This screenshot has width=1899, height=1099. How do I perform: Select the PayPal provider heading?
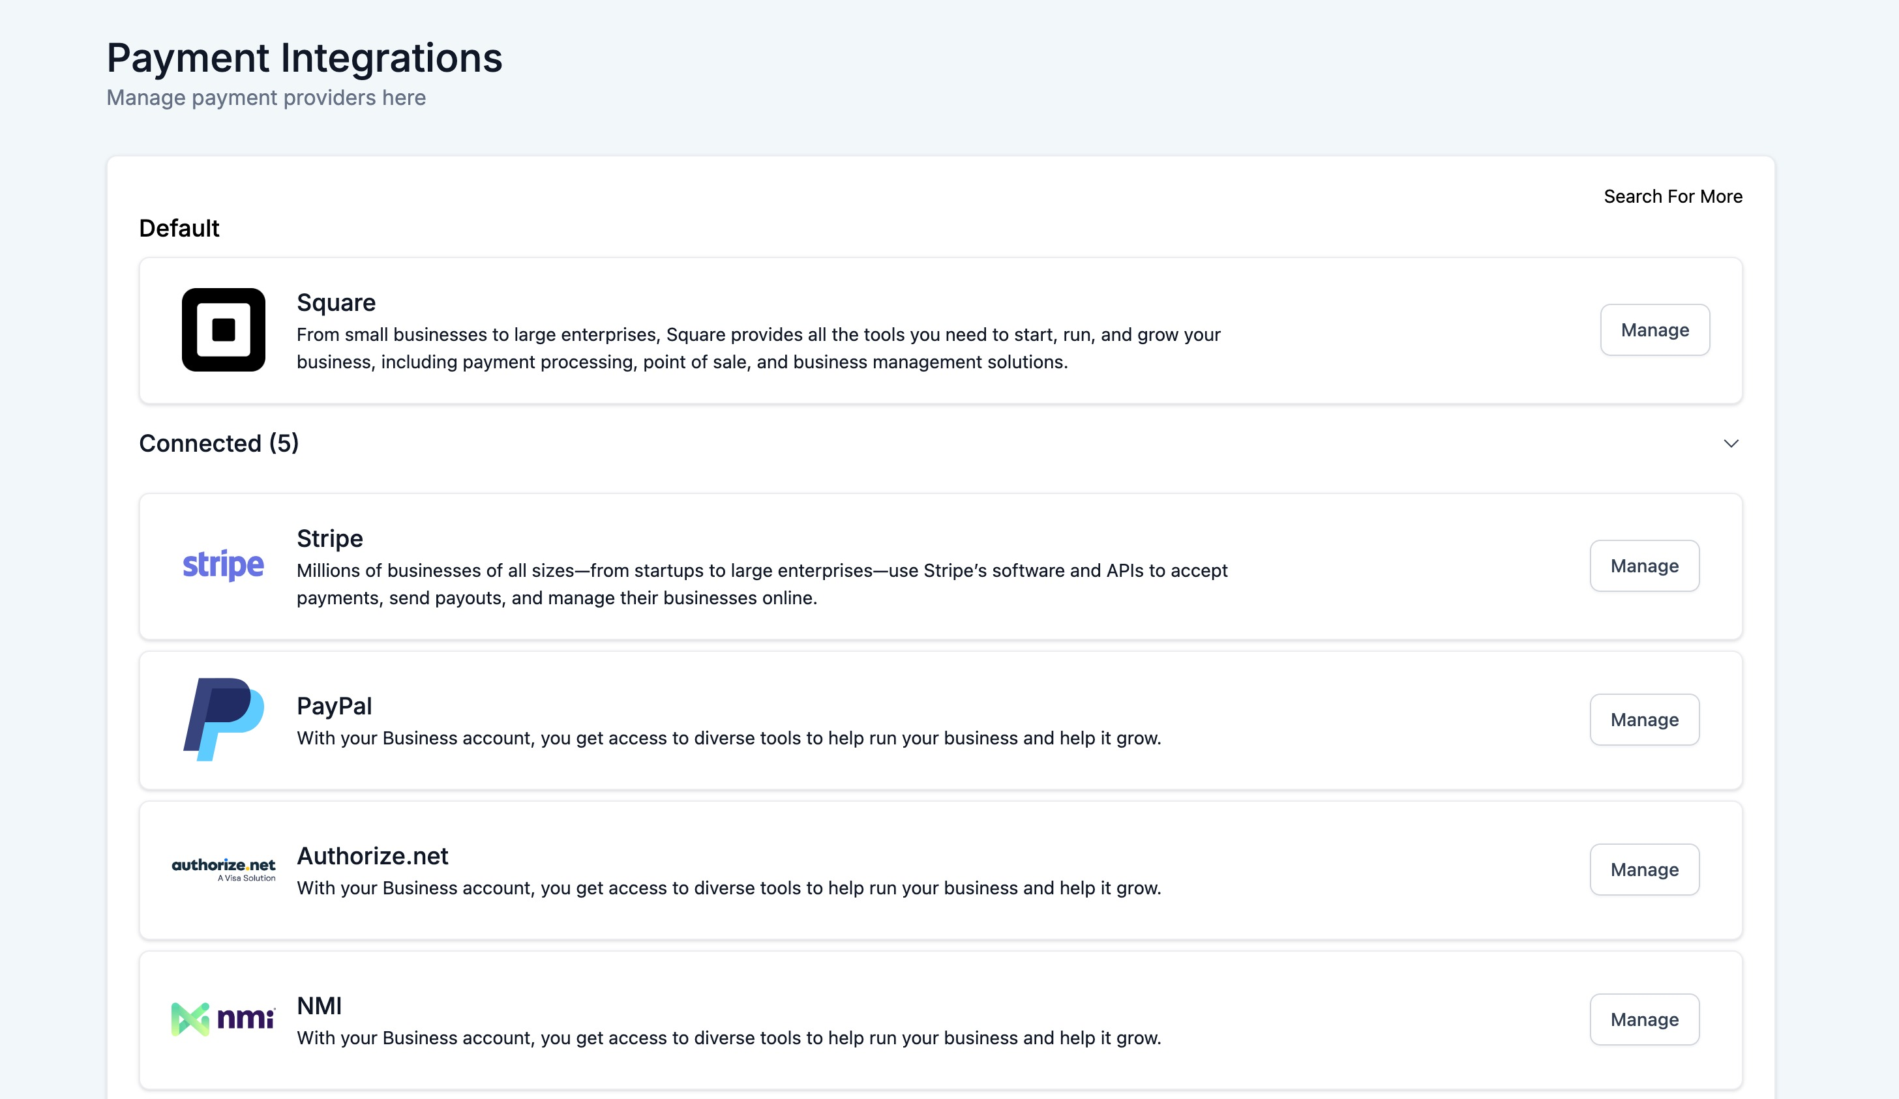point(334,706)
